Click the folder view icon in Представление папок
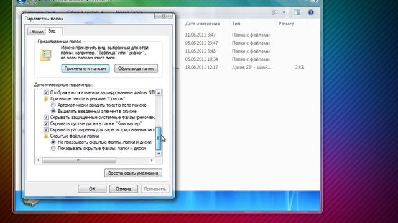 45,55
